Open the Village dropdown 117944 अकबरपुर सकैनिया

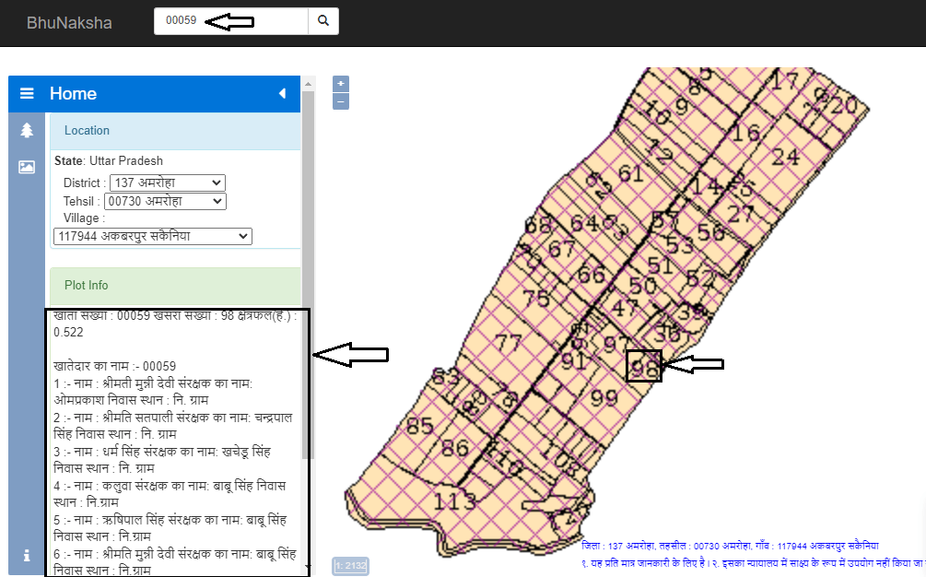click(153, 236)
